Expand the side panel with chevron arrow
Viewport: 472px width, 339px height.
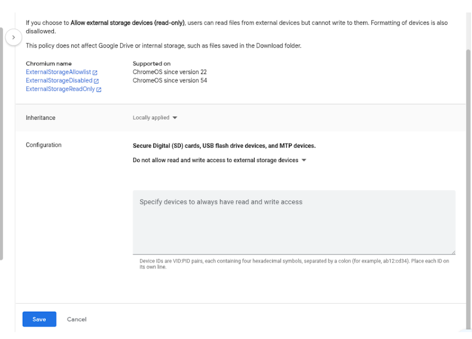coord(14,37)
